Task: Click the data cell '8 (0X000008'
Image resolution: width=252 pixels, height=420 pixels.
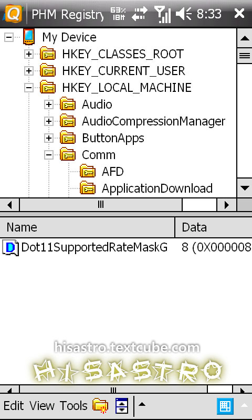Action: pos(216,247)
